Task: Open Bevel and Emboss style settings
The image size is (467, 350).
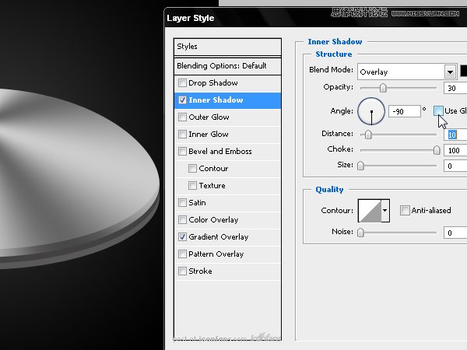Action: 227,152
